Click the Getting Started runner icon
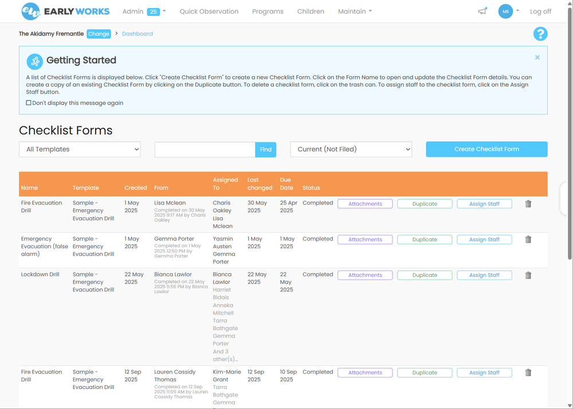The image size is (573, 409). click(35, 61)
